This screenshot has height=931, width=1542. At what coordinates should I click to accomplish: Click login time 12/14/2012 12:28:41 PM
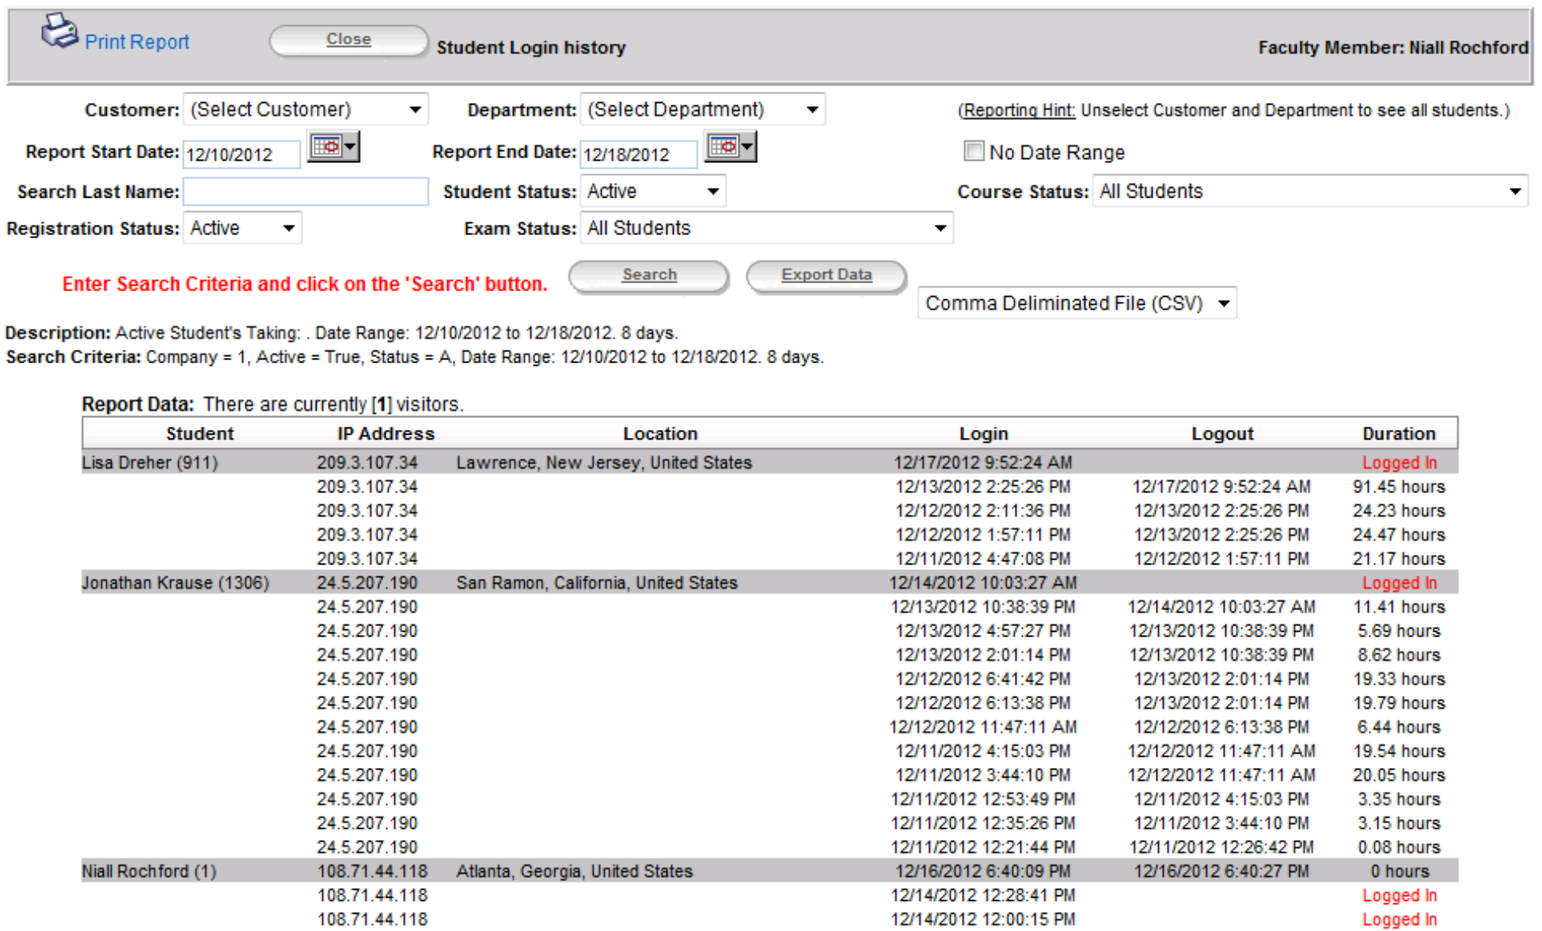click(983, 895)
